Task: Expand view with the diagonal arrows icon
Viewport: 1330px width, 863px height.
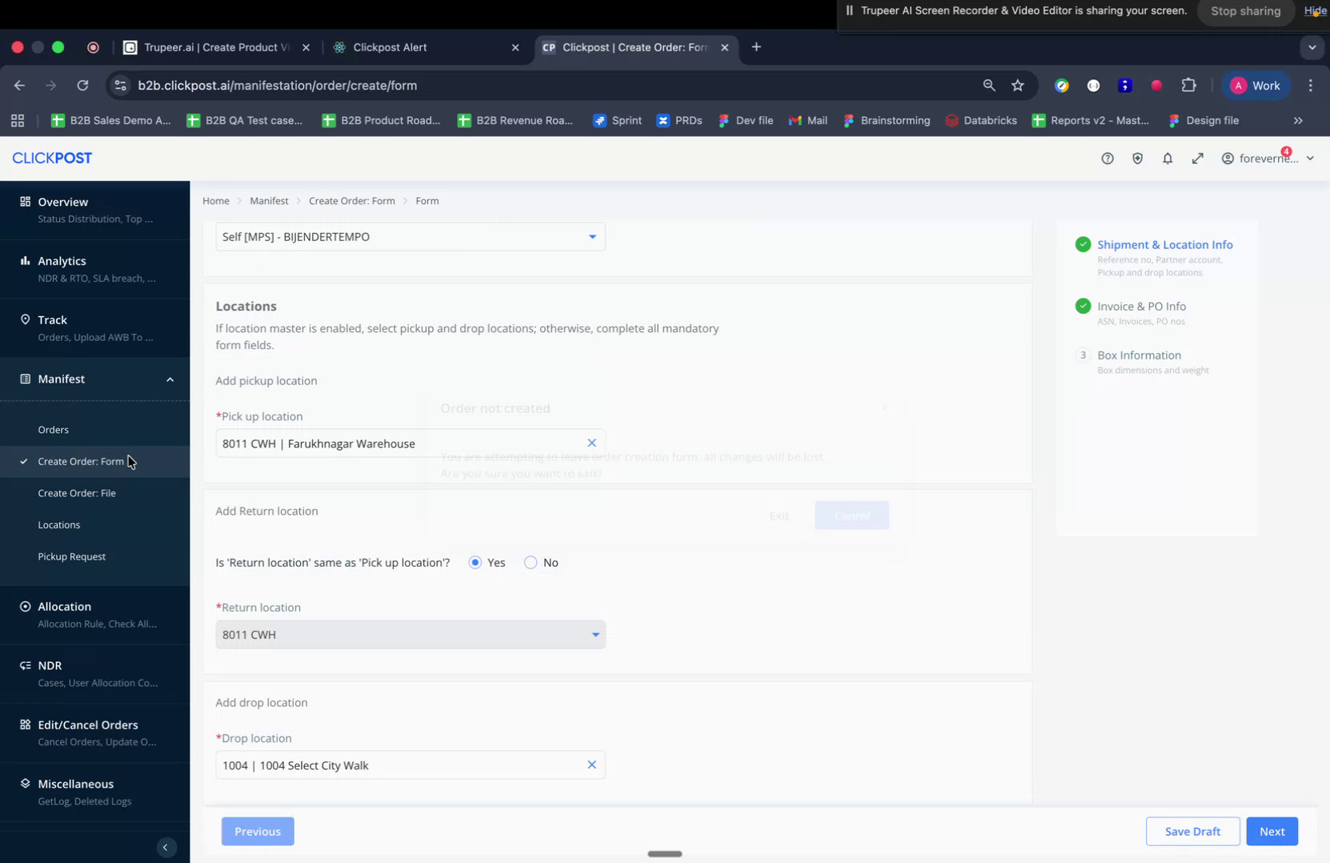Action: [1198, 158]
